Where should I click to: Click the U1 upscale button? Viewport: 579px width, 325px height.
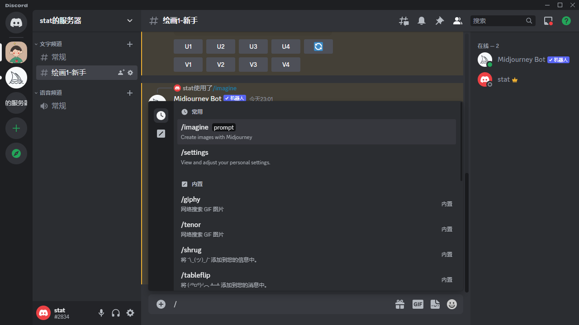coord(188,46)
